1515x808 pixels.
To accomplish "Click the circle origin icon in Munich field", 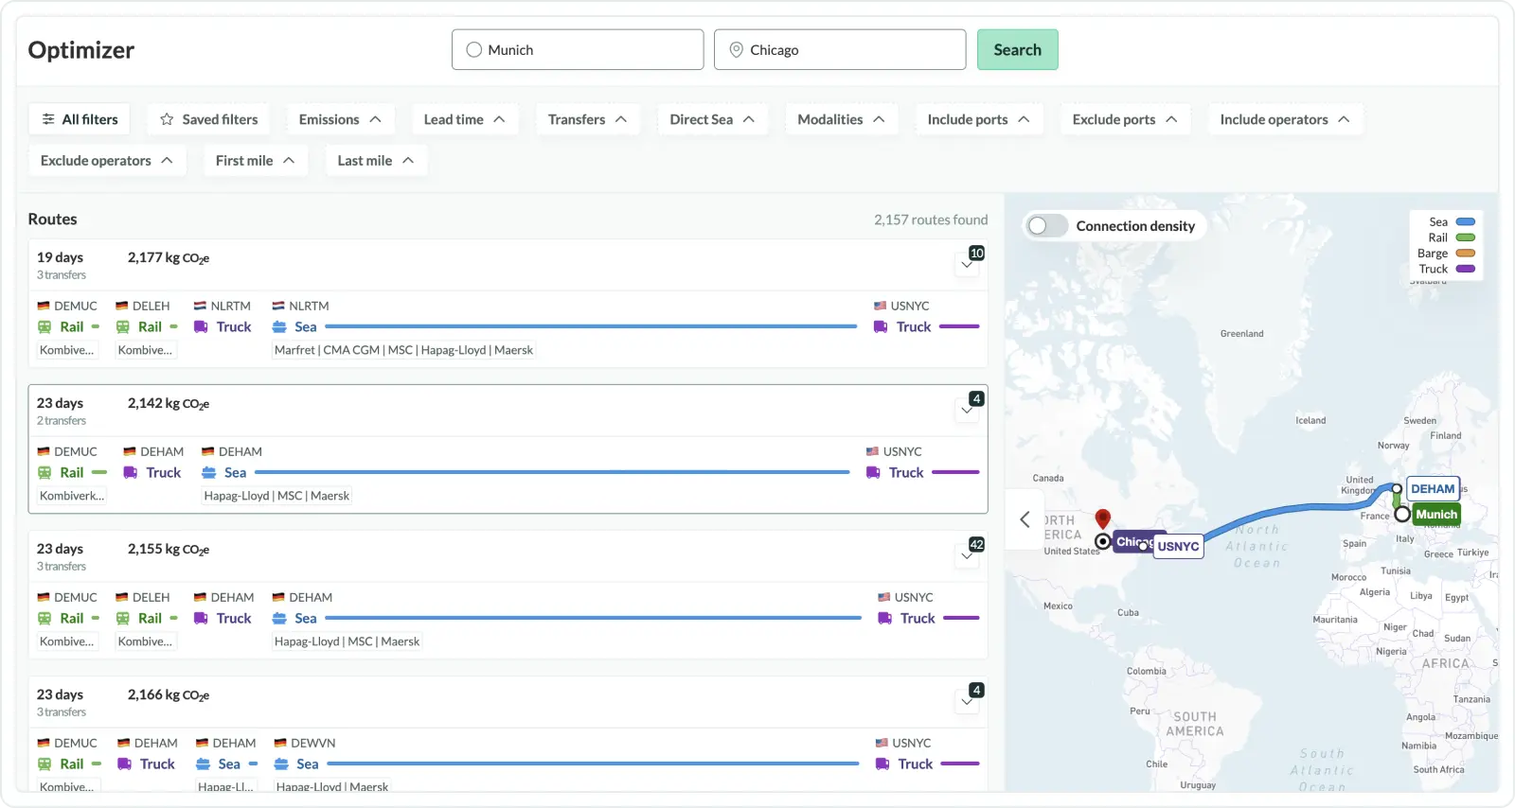I will click(x=474, y=50).
